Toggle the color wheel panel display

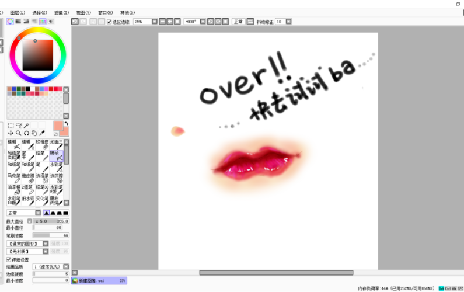point(10,22)
